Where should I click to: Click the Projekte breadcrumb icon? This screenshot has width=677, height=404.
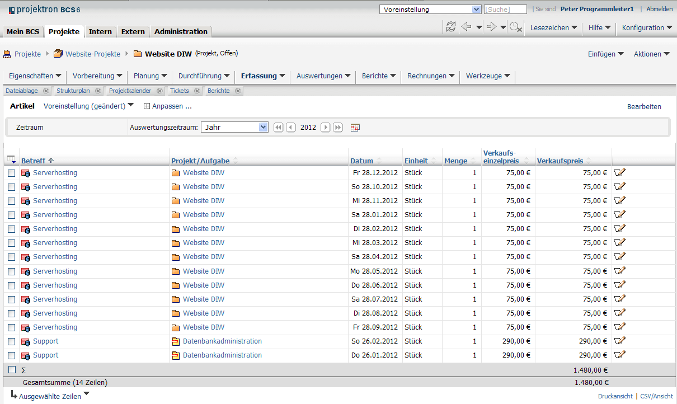click(x=7, y=54)
